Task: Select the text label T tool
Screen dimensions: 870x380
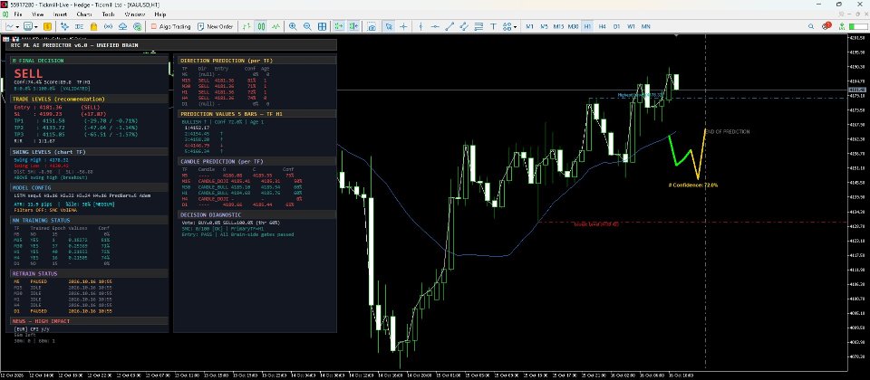Action: (x=493, y=26)
